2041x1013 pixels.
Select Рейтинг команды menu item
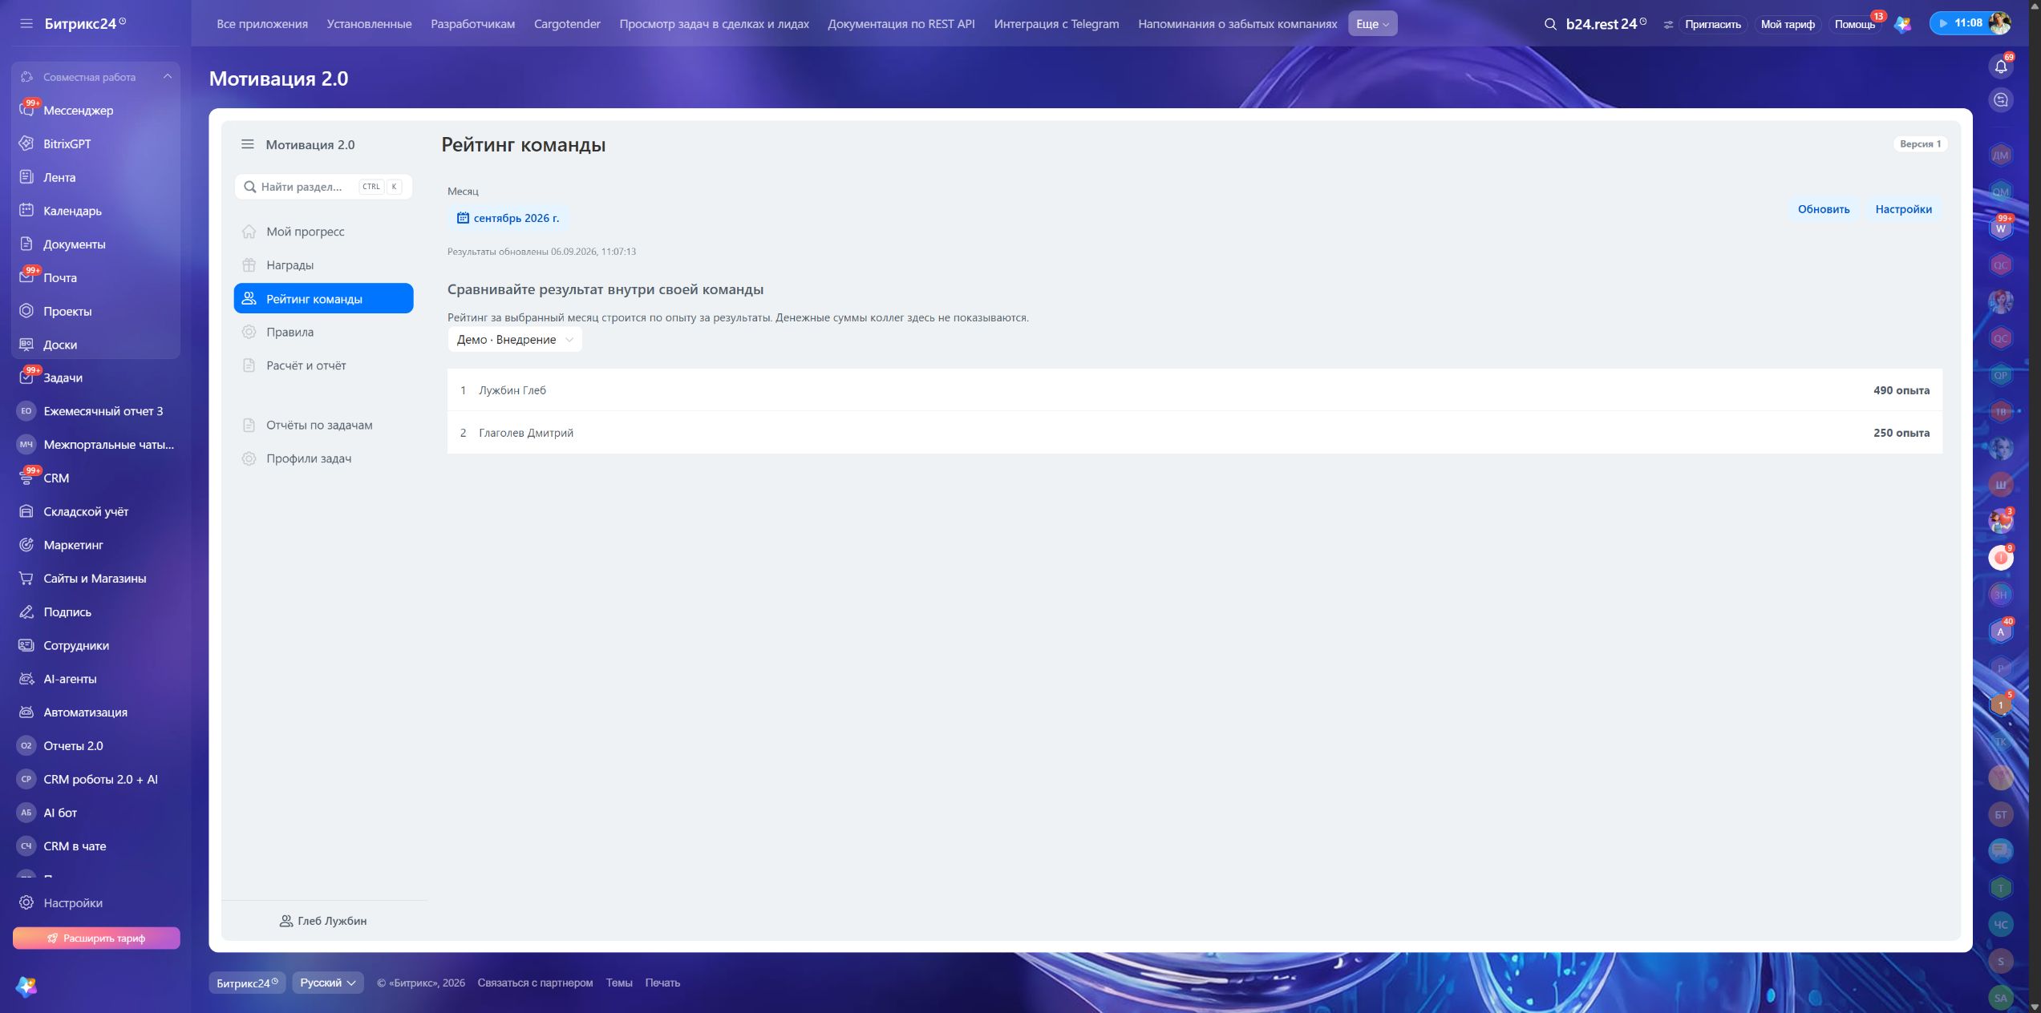323,299
